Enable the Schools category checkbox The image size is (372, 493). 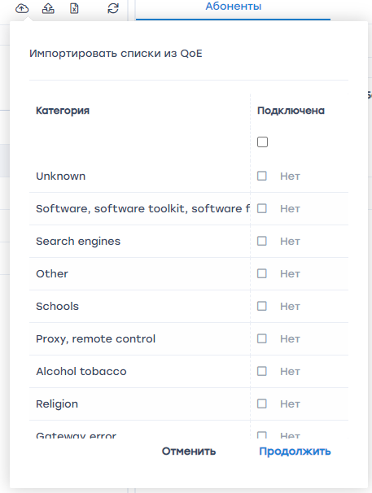click(x=262, y=306)
